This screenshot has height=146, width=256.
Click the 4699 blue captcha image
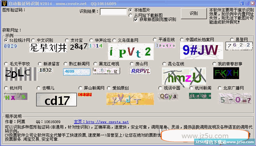click(77, 72)
